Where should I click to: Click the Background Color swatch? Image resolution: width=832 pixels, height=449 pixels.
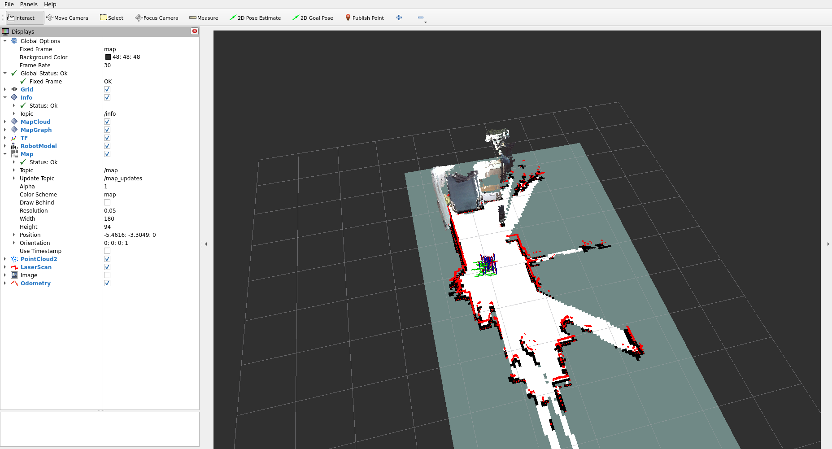click(108, 57)
